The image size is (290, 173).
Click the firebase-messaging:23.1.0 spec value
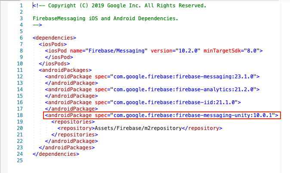click(183, 77)
